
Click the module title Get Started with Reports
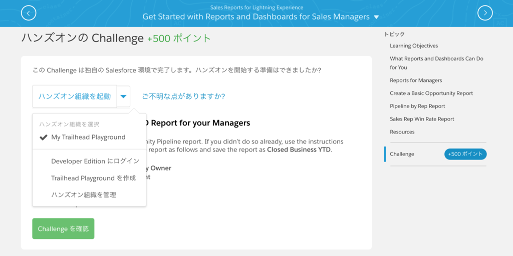[256, 17]
